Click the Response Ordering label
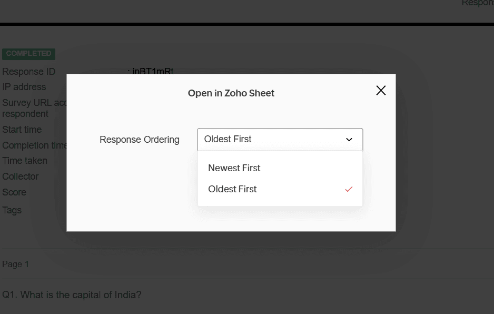494x314 pixels. pos(140,140)
